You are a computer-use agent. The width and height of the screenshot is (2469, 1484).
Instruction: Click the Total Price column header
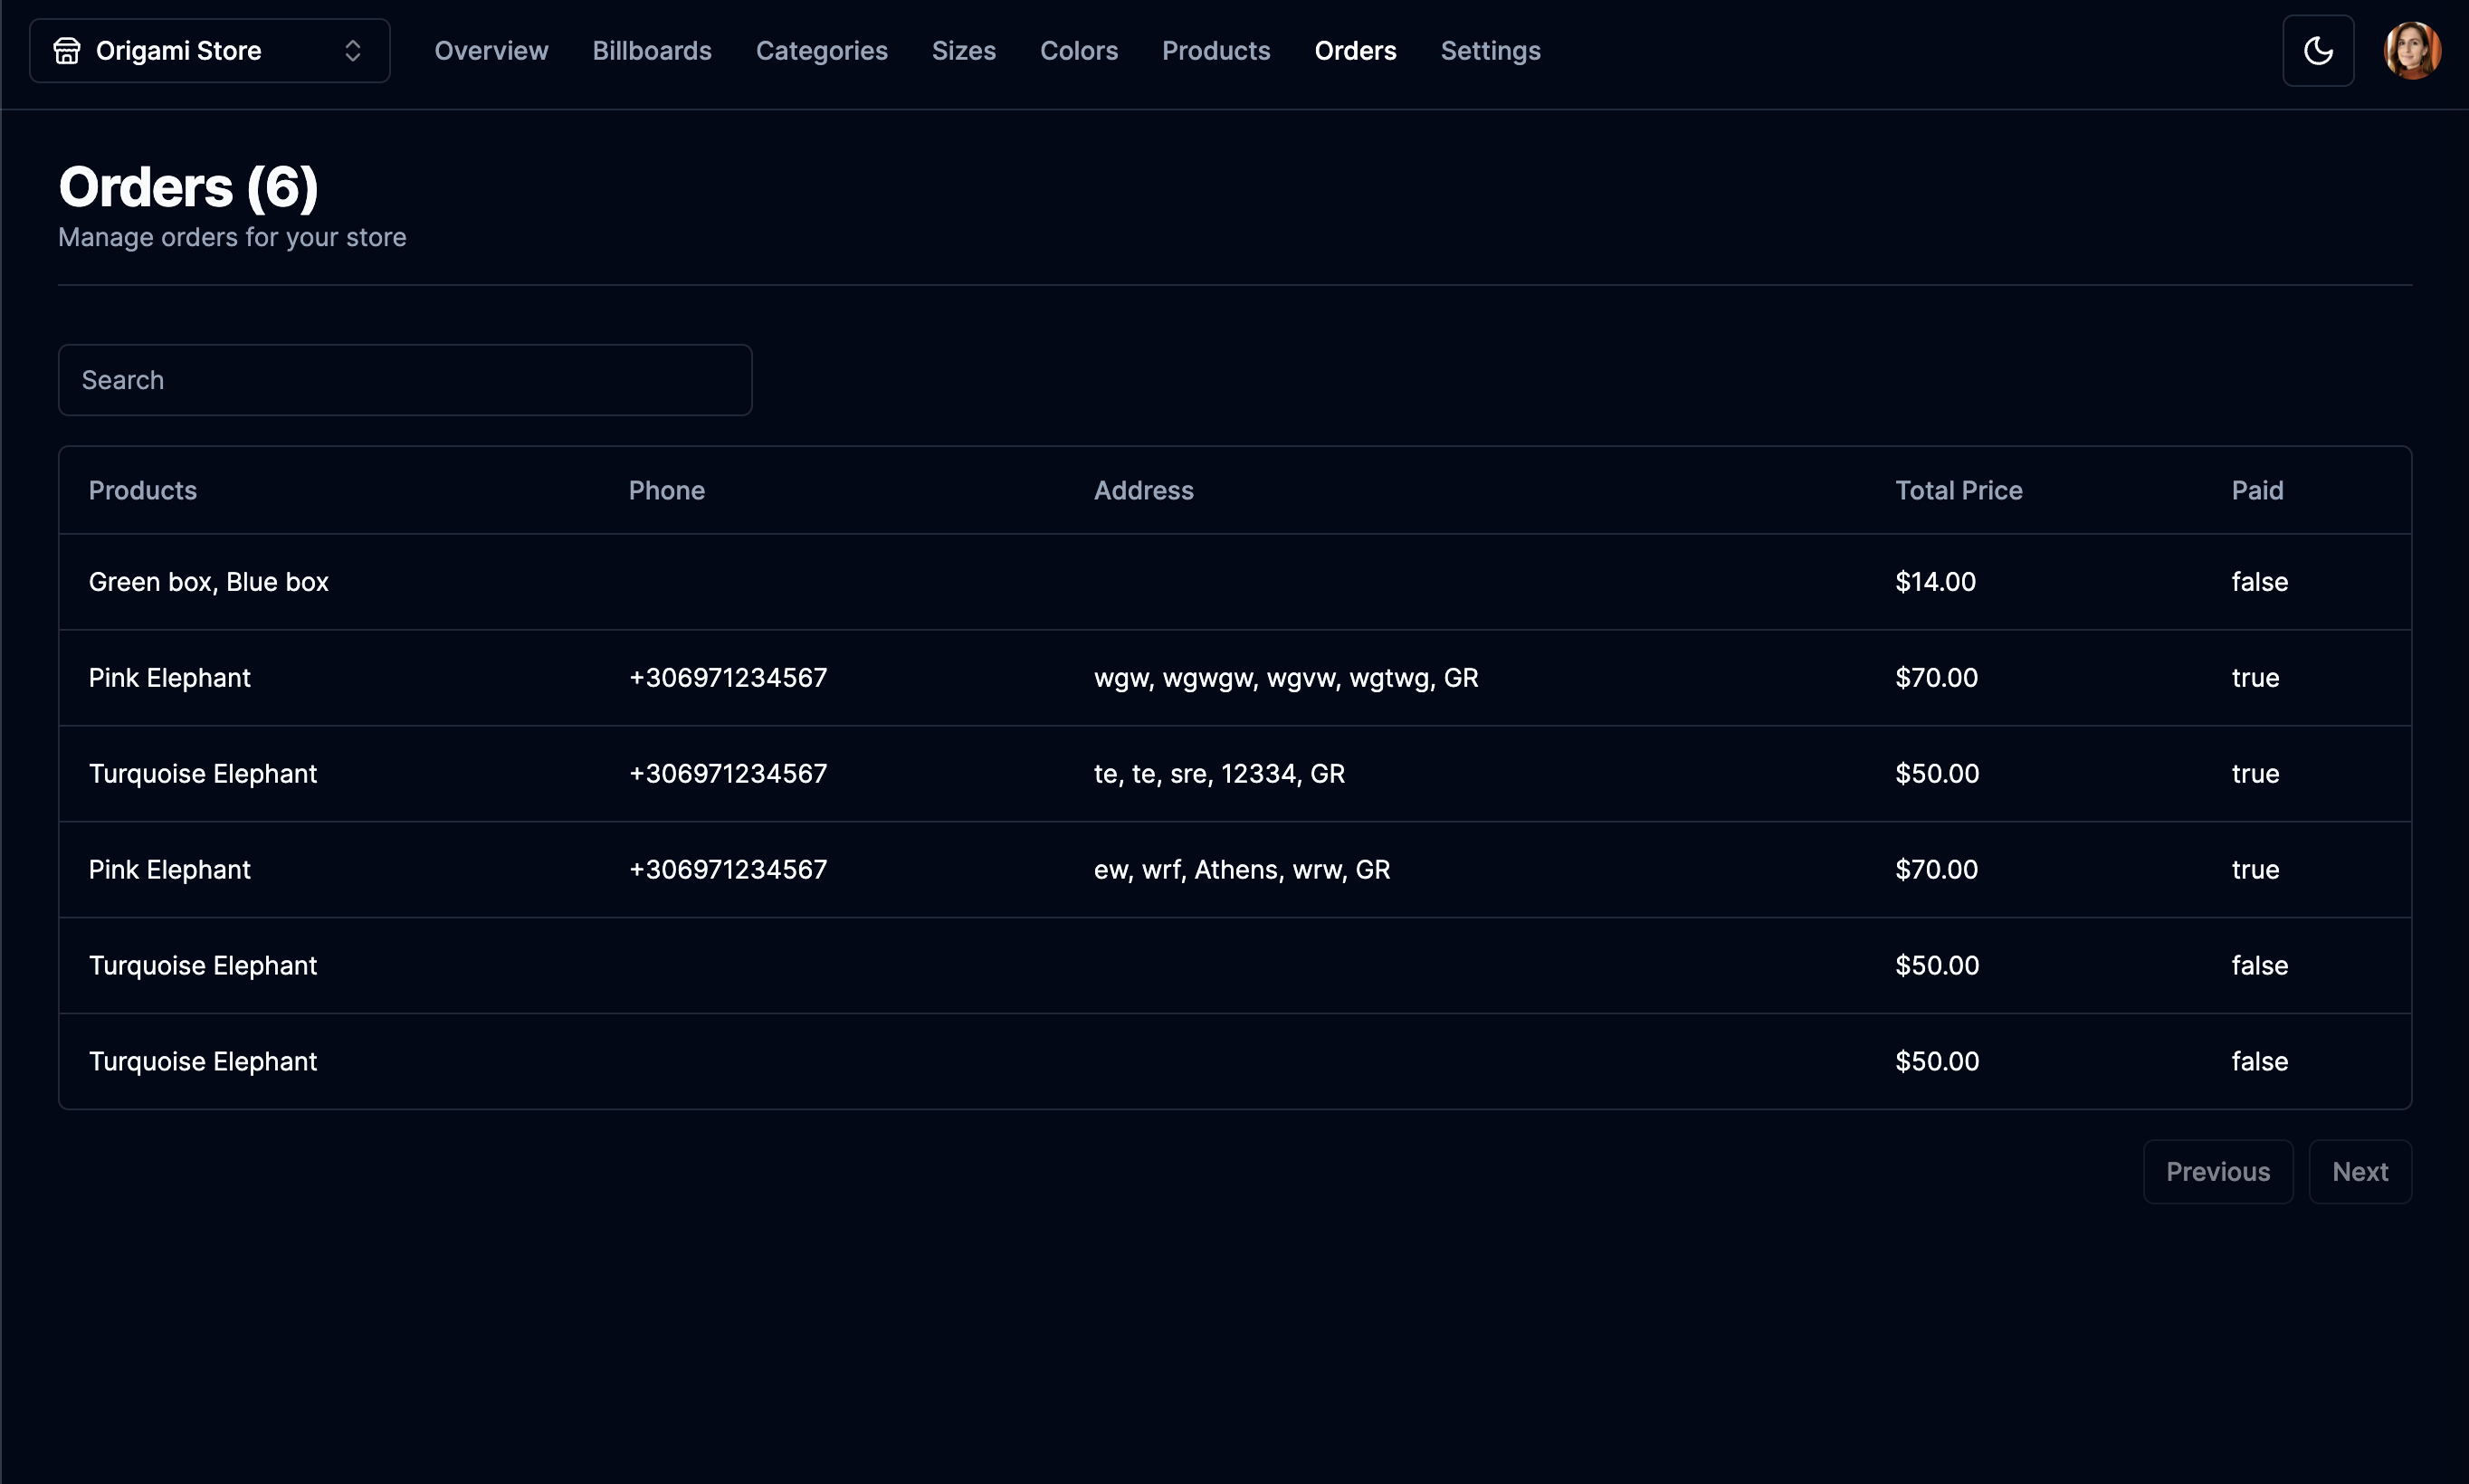coord(1958,491)
